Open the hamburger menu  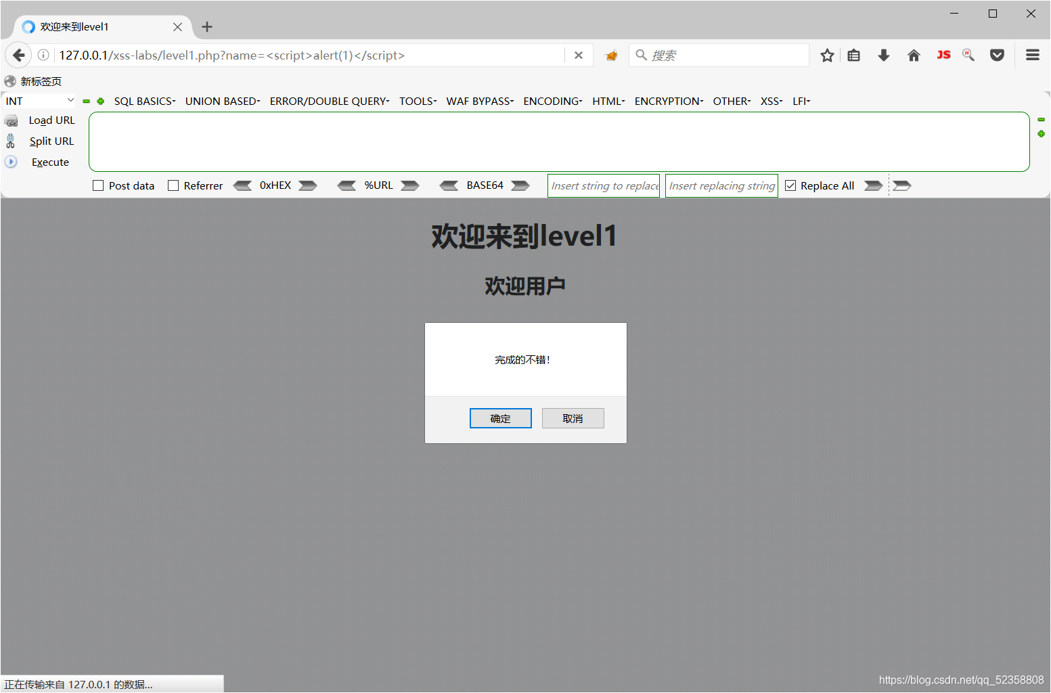click(1033, 55)
